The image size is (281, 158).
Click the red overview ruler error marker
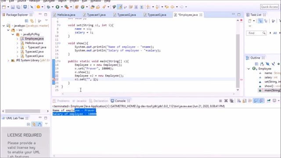tap(241, 79)
